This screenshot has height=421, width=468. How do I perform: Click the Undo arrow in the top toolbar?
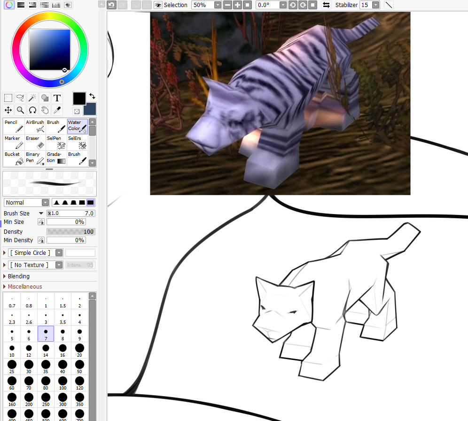pyautogui.click(x=111, y=5)
